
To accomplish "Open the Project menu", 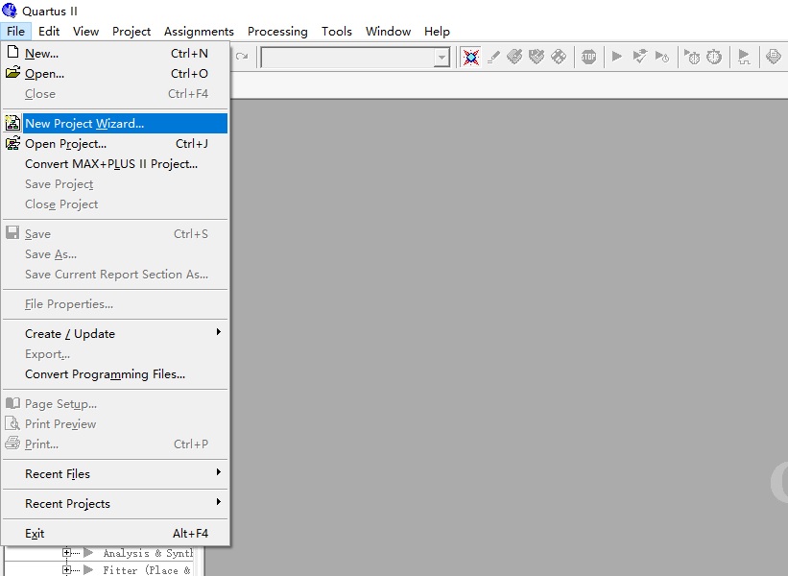I will pos(131,31).
